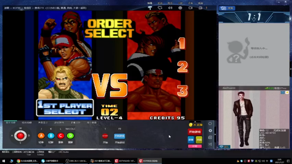
Task: Click the 点击关闭位置 close seat text
Action: pyautogui.click(x=259, y=57)
